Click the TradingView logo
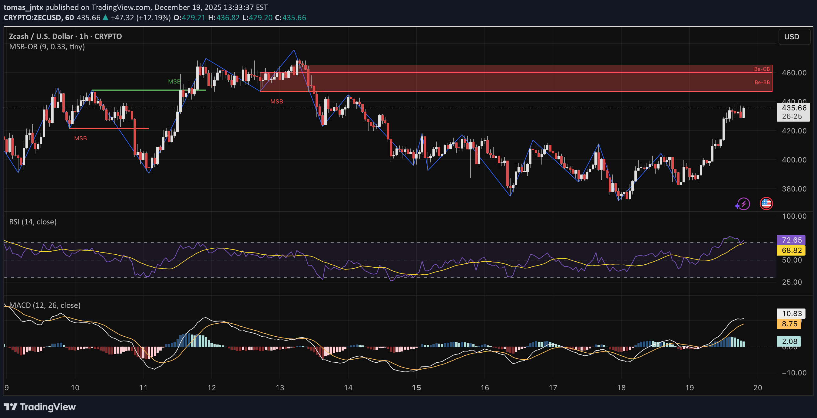Screen dimensions: 817x418 (x=40, y=407)
